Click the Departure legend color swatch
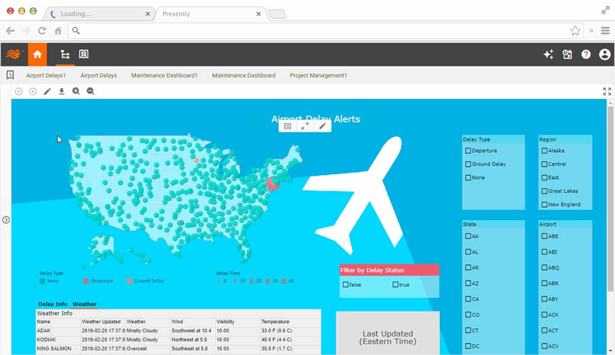 coord(86,281)
